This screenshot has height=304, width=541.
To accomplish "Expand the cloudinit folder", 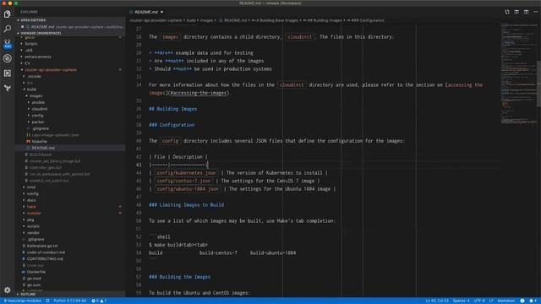I will tap(40, 109).
